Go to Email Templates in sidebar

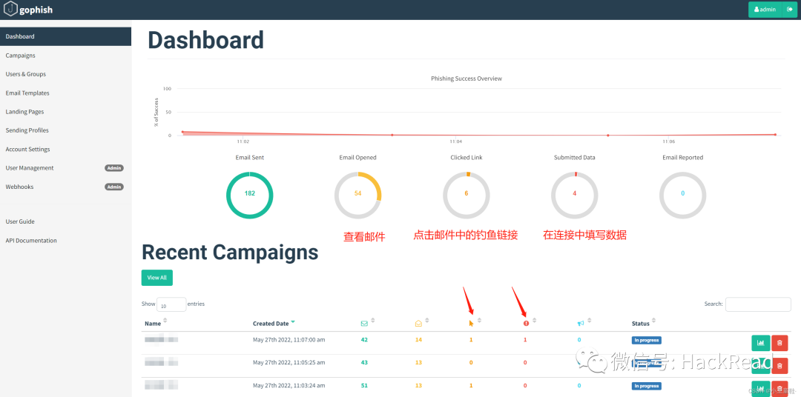coord(27,93)
